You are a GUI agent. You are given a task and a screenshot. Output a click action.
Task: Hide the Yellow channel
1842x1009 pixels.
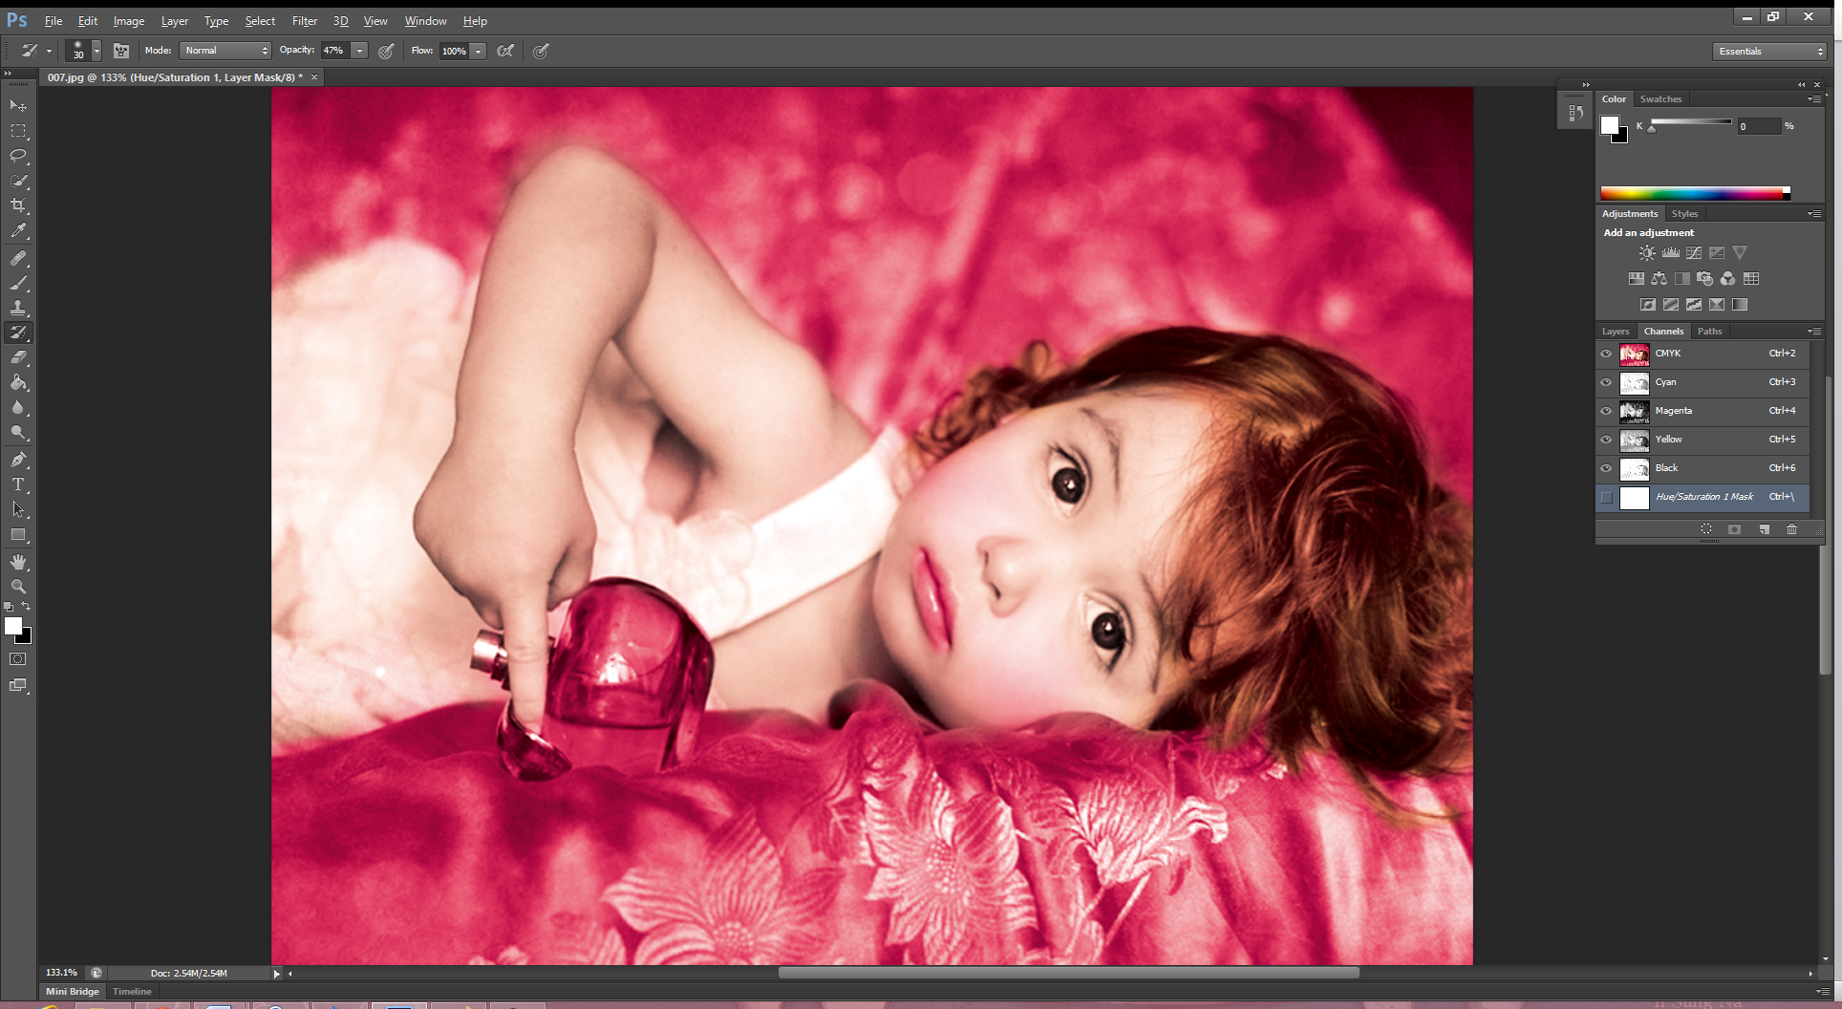click(x=1606, y=440)
